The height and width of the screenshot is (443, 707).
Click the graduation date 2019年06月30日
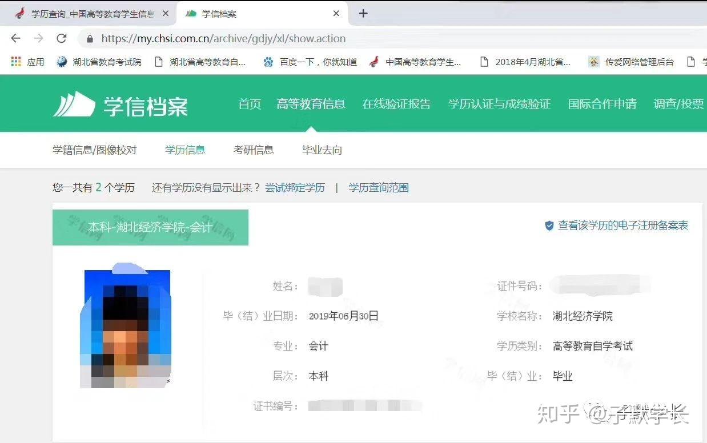pos(343,316)
